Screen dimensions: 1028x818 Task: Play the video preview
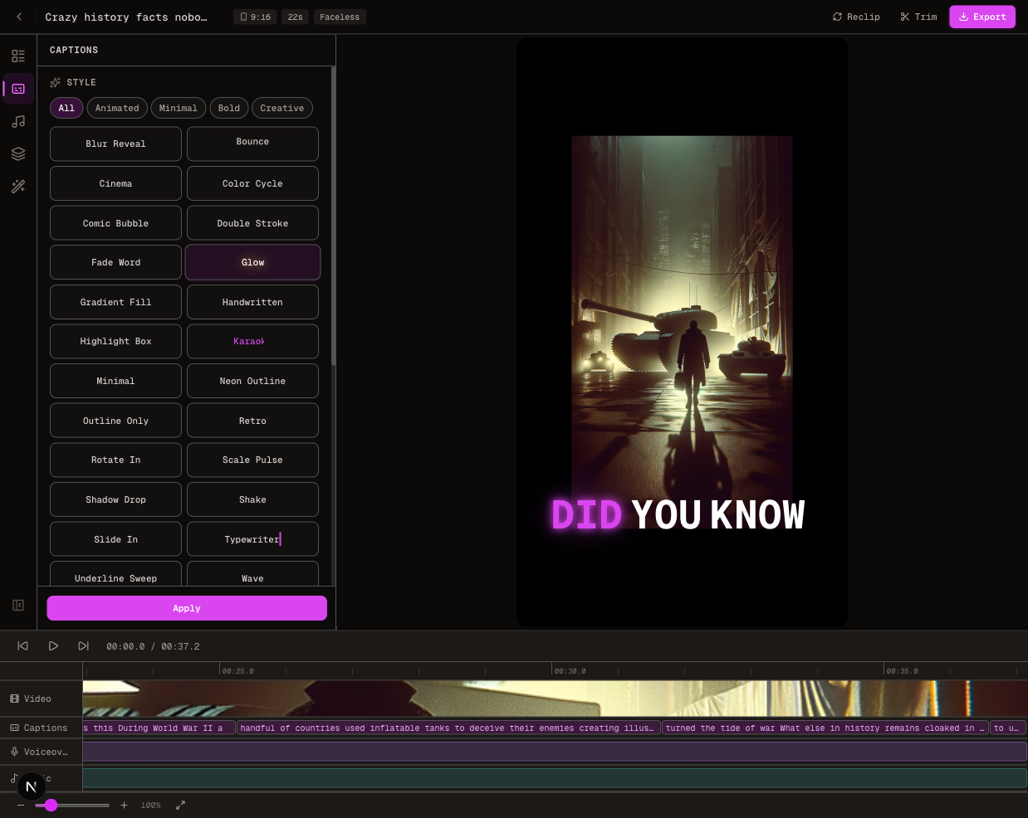point(53,646)
